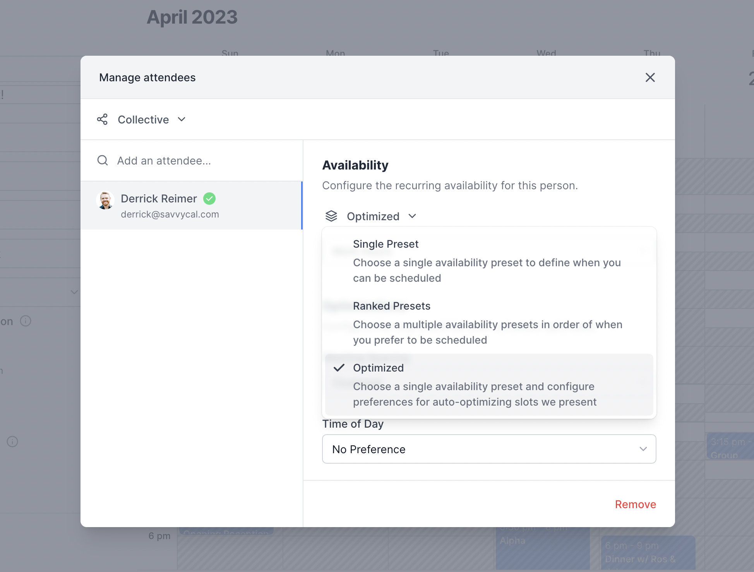Click the share icon beside Collective
This screenshot has height=572, width=754.
pyautogui.click(x=102, y=119)
